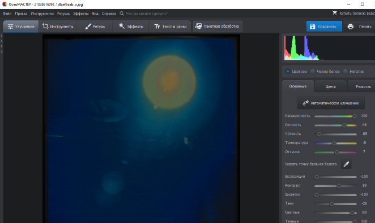Open the Правка menu
Screen dimensions: 375x223
click(x=21, y=14)
